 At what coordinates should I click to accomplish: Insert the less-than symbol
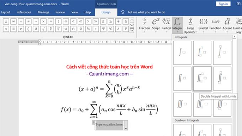[x=73, y=21]
